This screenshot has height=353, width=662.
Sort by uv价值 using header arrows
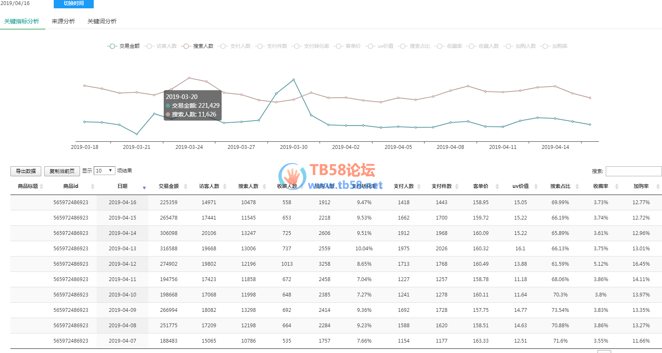point(536,186)
